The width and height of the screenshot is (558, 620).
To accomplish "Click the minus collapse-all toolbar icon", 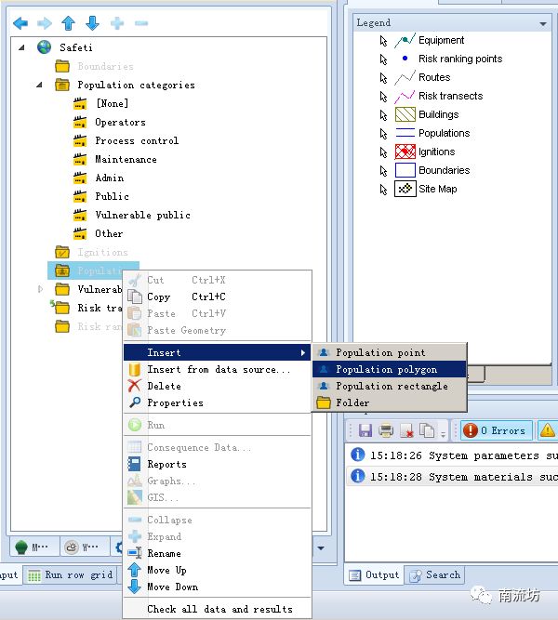I will (141, 23).
